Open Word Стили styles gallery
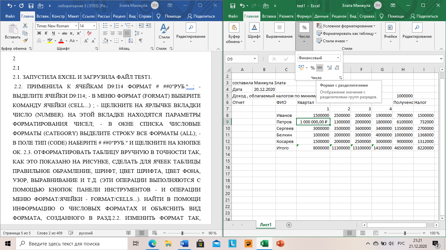 click(164, 33)
